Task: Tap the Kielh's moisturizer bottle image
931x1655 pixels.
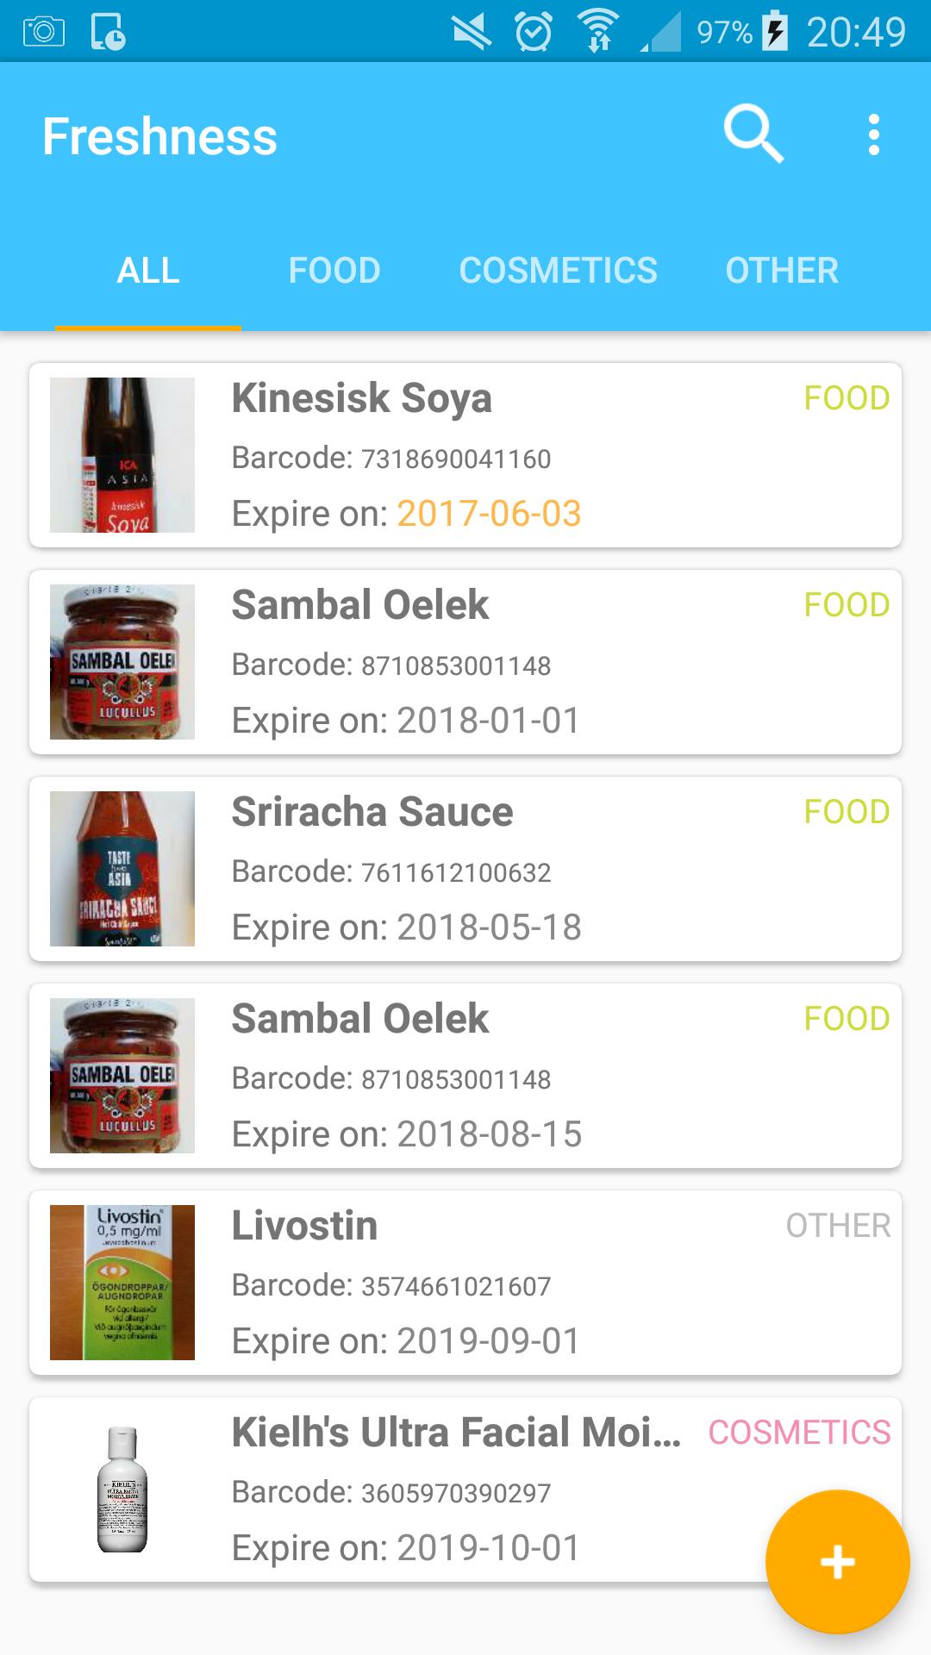Action: 122,1489
